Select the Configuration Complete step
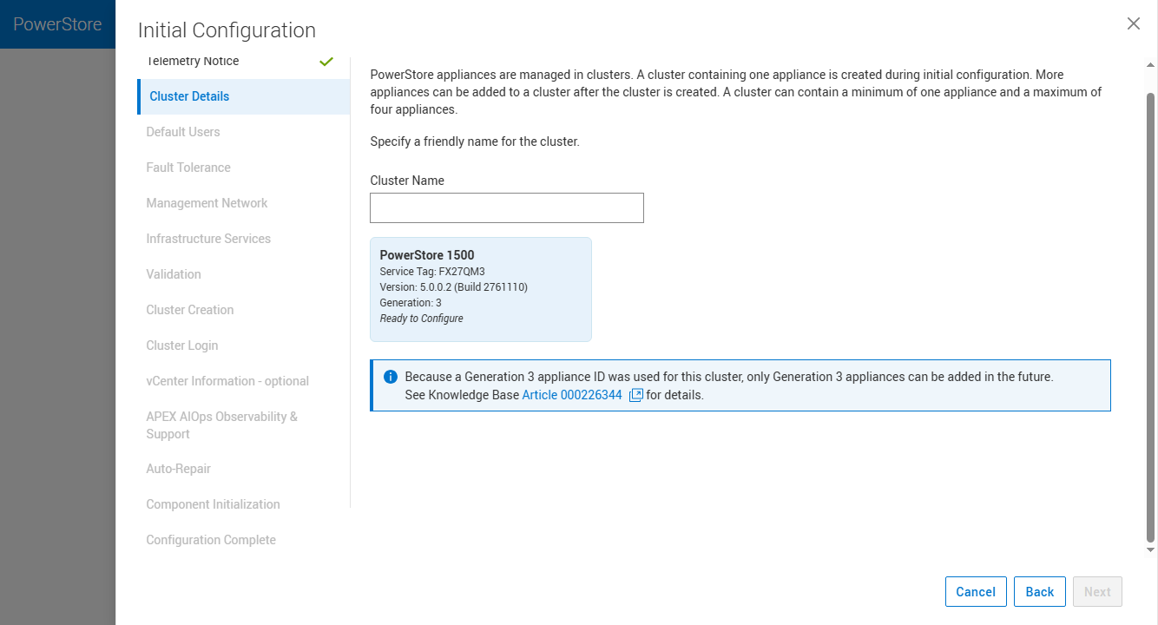The height and width of the screenshot is (625, 1158). pos(211,540)
